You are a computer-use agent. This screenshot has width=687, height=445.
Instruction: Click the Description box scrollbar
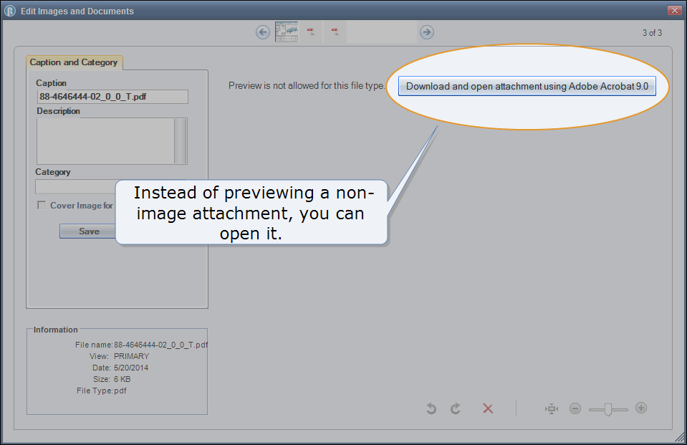coord(181,141)
